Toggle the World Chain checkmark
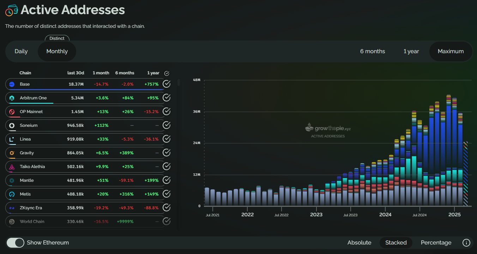Screen dimensions: 477x254 (167, 222)
